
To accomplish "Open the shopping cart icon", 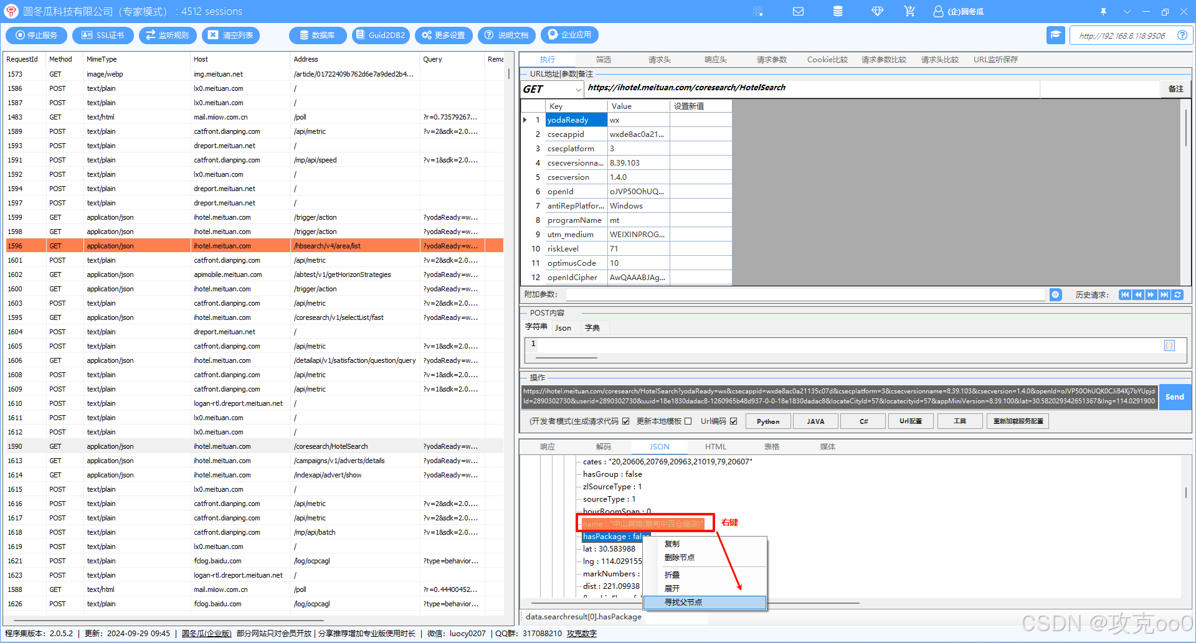I will coord(909,11).
